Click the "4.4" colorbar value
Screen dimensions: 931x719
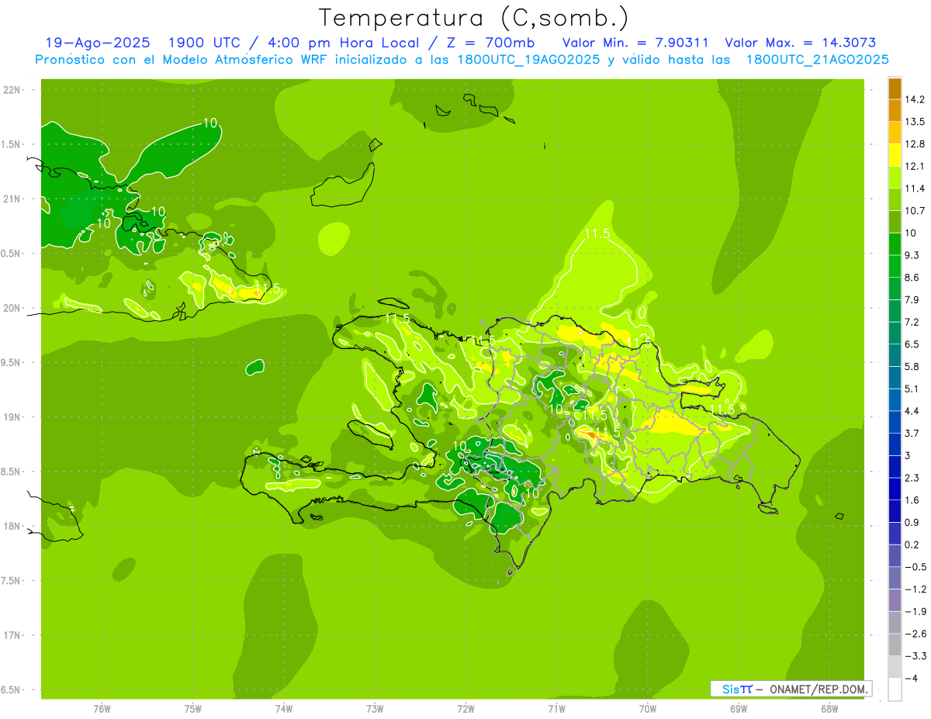point(912,411)
